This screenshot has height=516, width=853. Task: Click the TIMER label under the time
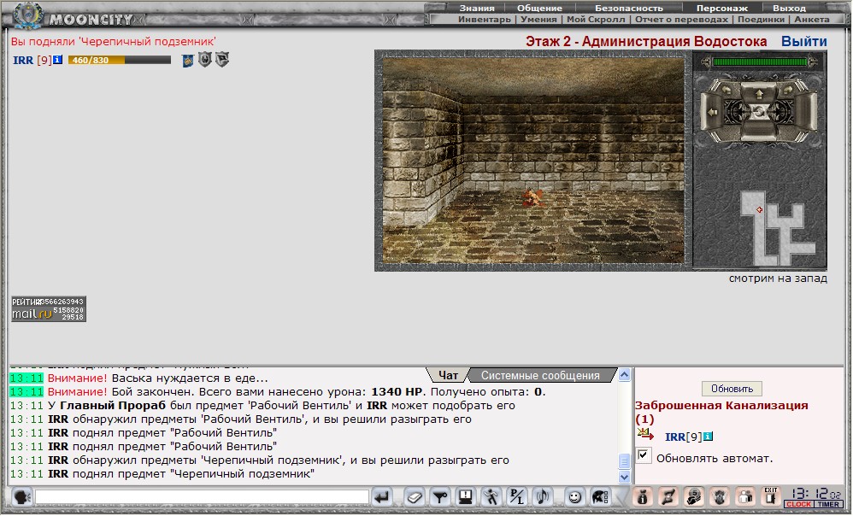828,504
